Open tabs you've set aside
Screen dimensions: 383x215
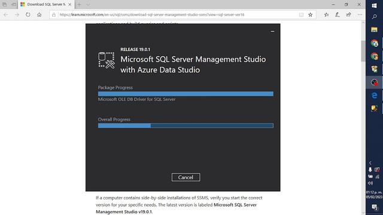[4, 4]
